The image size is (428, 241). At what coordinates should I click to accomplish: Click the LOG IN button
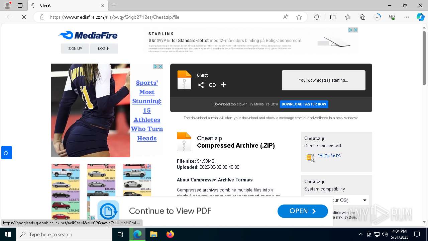coord(104,49)
